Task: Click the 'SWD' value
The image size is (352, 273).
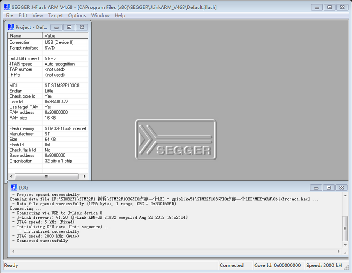Action: (x=50, y=48)
